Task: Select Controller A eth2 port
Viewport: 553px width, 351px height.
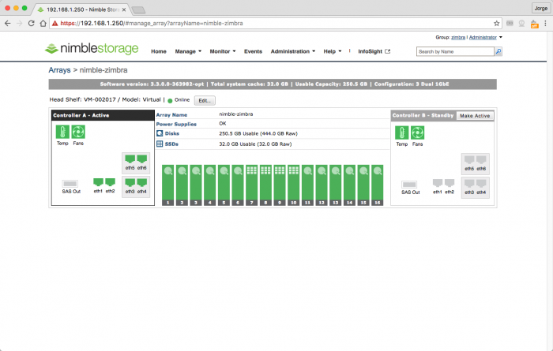Action: point(110,182)
